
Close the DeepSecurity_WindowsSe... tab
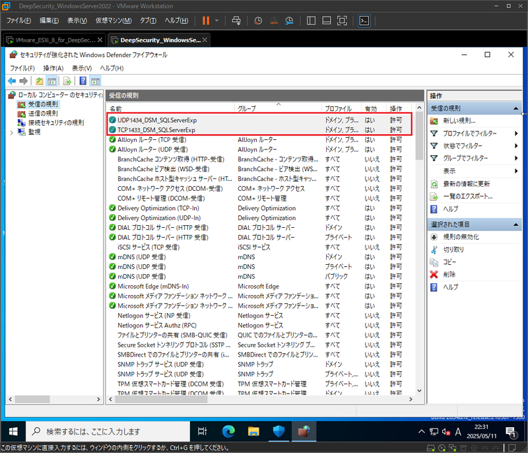pos(205,40)
